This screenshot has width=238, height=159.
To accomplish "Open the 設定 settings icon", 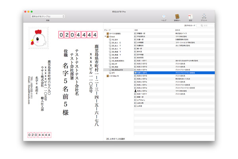I will coord(190,17).
